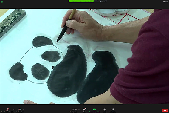This screenshot has height=113, width=169.
Task: Open the Chat panel
Action: tap(84, 110)
